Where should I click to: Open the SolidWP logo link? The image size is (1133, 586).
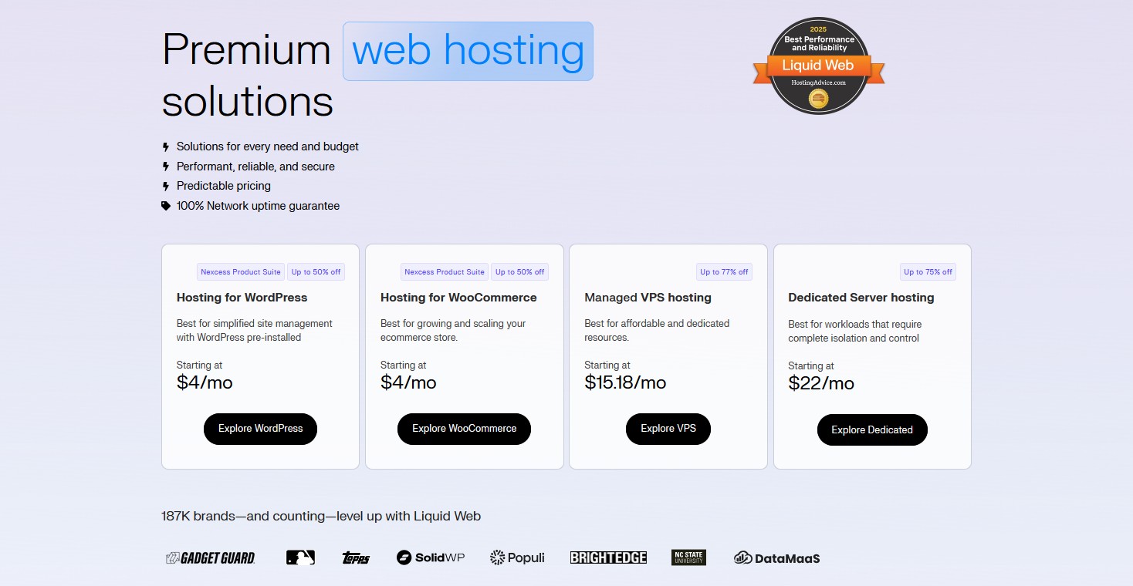point(429,557)
